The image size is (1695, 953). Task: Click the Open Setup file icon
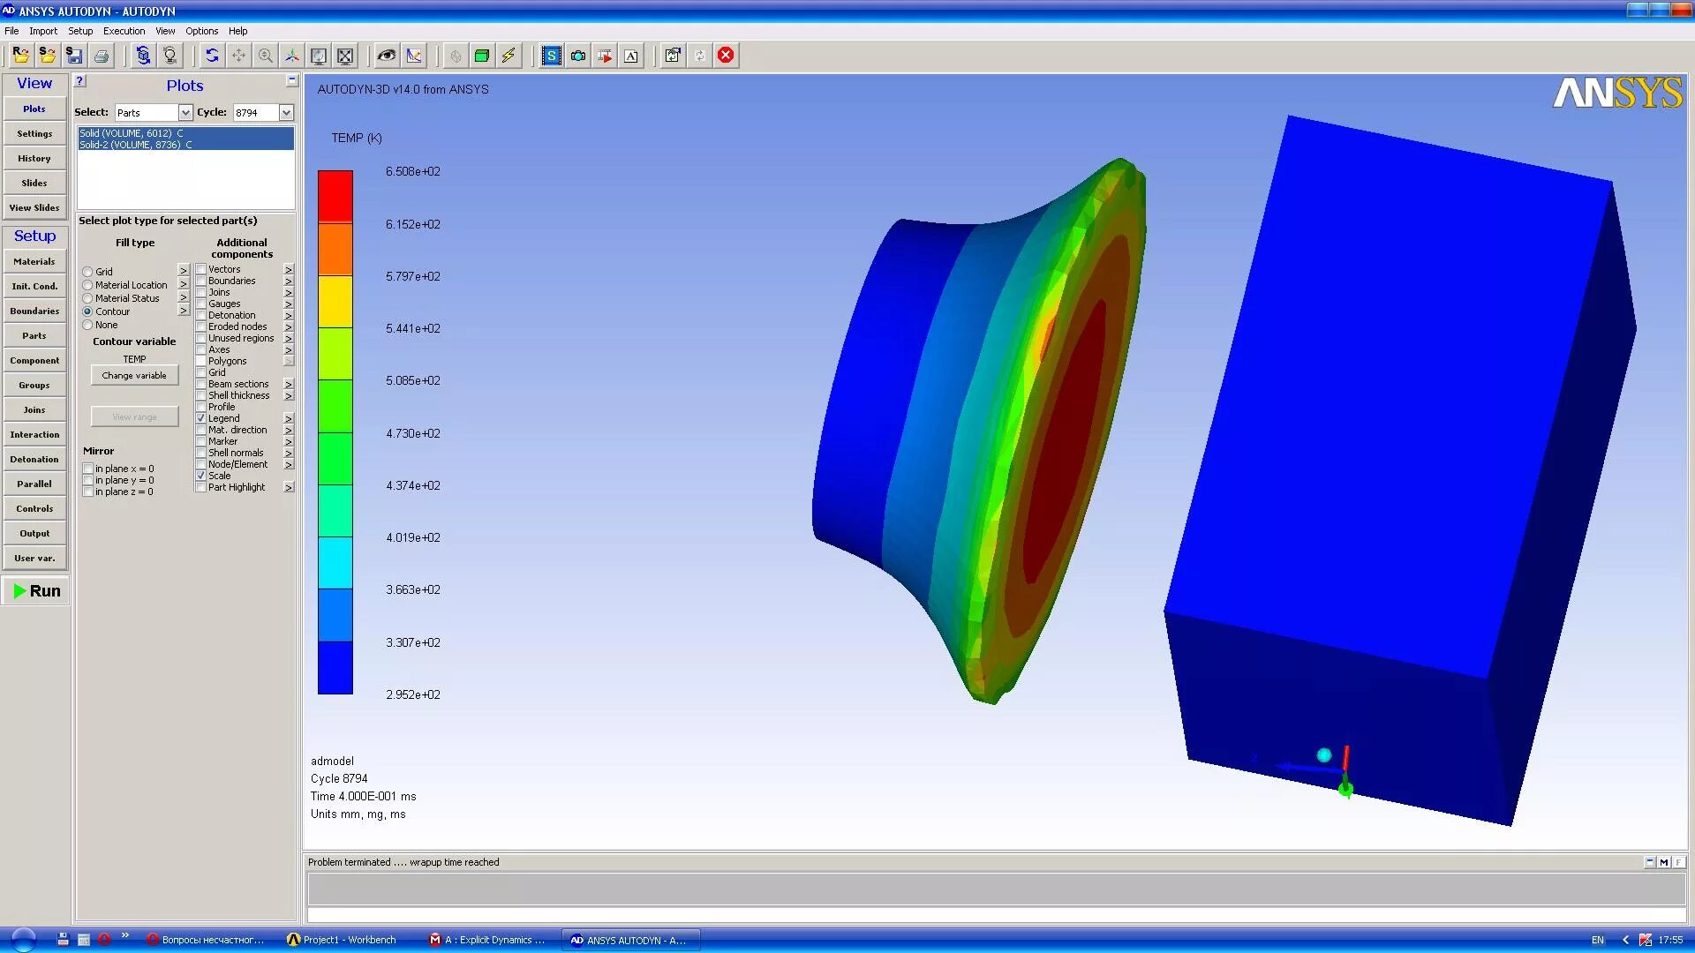pyautogui.click(x=48, y=56)
